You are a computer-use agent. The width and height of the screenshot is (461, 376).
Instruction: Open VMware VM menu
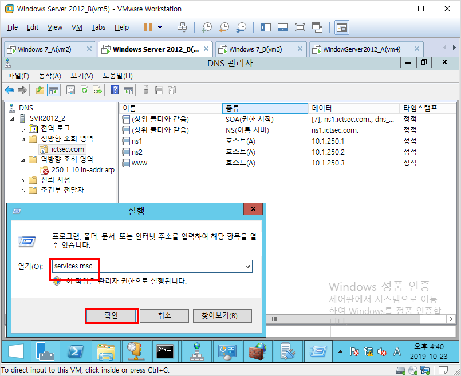[x=77, y=27]
